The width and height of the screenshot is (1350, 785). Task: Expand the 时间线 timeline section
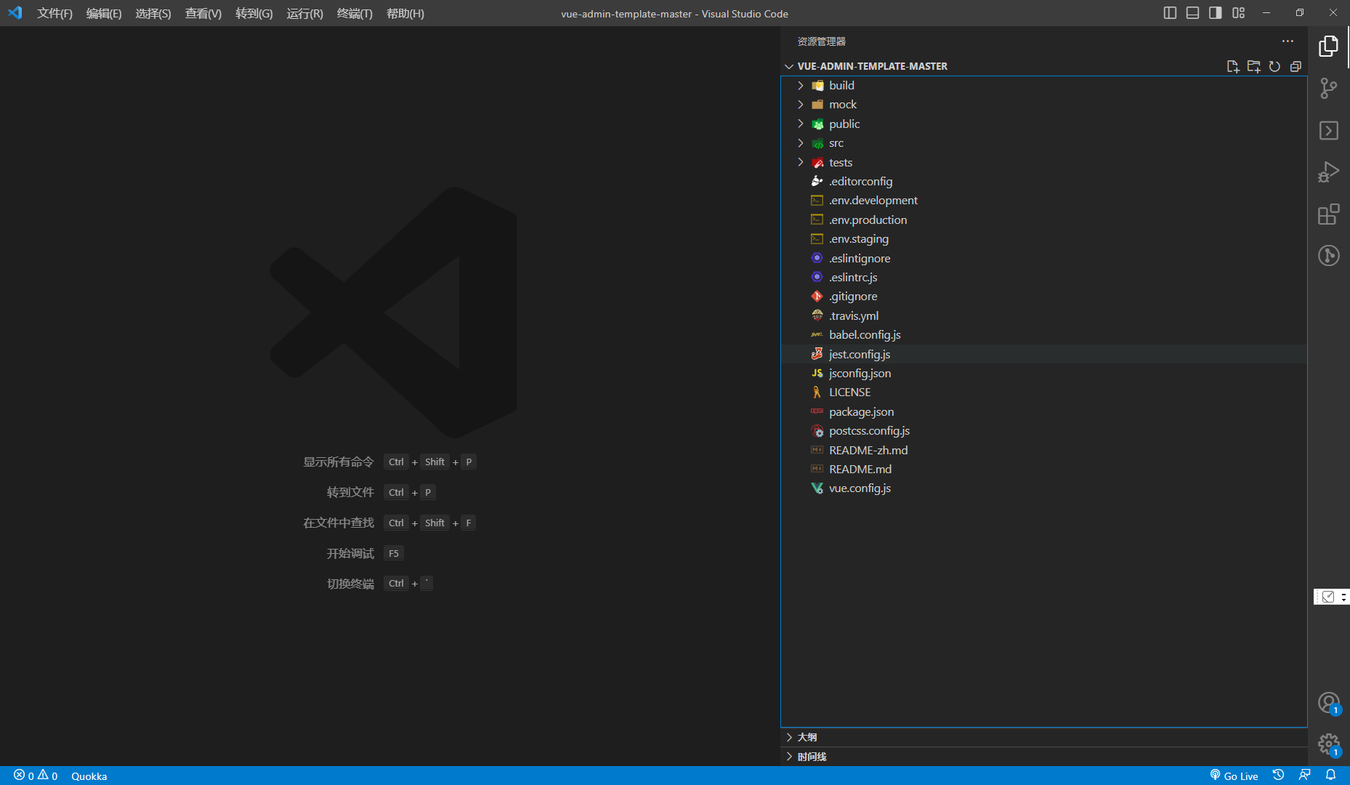coord(1044,757)
